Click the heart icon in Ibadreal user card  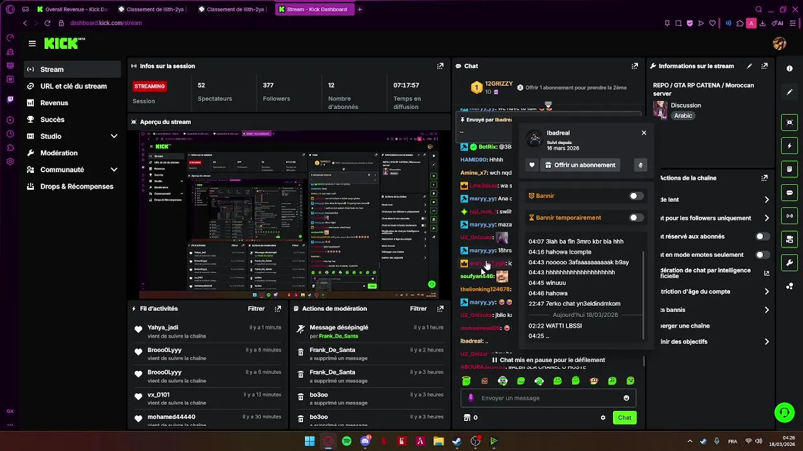click(532, 165)
